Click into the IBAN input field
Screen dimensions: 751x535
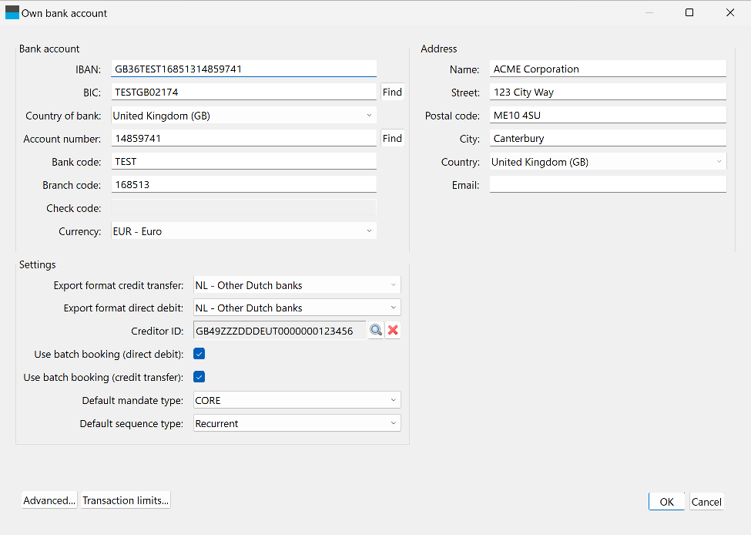pyautogui.click(x=243, y=69)
